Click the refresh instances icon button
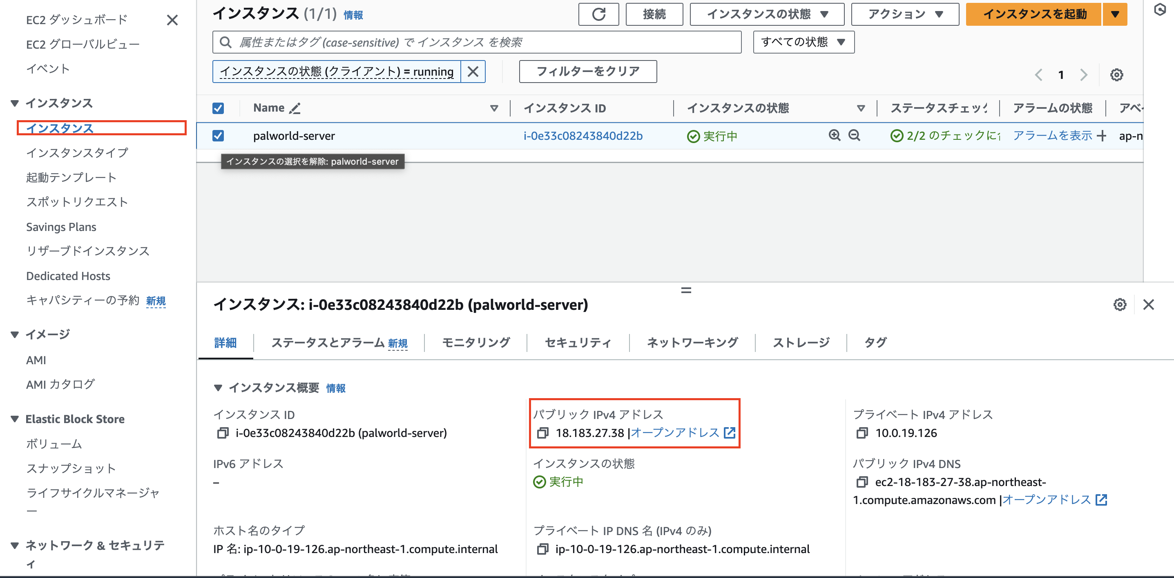1174x578 pixels. [598, 15]
